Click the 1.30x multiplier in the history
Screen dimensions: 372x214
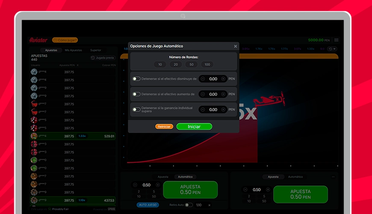coord(310,49)
